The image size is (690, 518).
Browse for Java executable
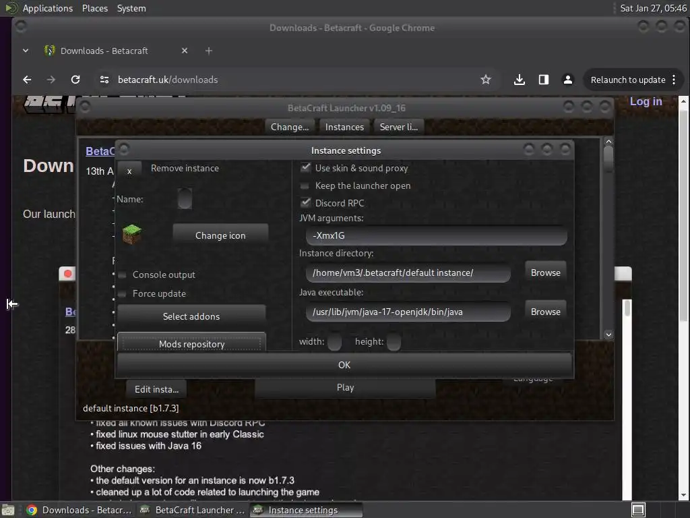pos(546,312)
